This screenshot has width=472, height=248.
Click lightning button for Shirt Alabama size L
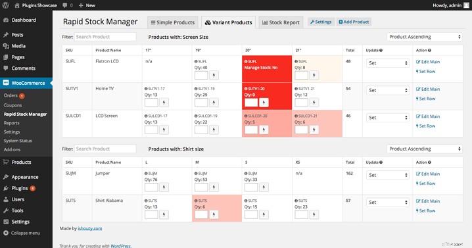[164, 214]
